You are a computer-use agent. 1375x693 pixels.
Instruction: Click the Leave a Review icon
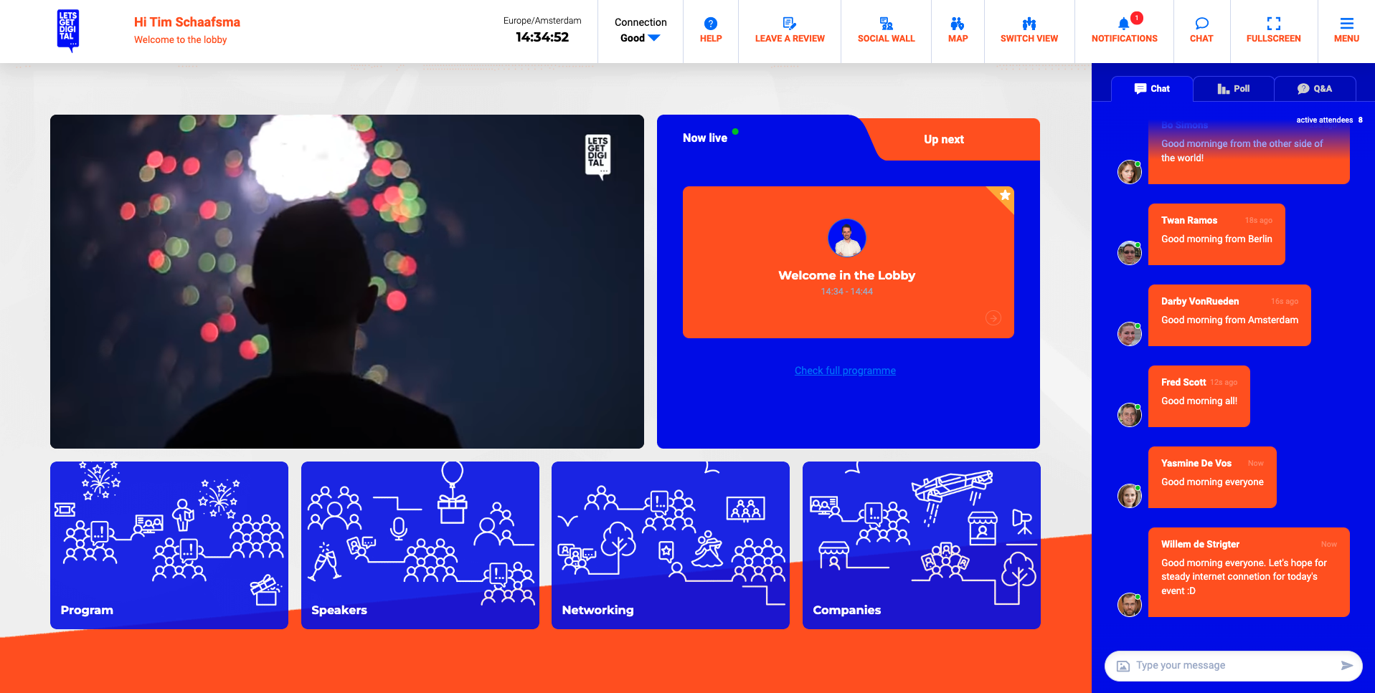pyautogui.click(x=789, y=24)
